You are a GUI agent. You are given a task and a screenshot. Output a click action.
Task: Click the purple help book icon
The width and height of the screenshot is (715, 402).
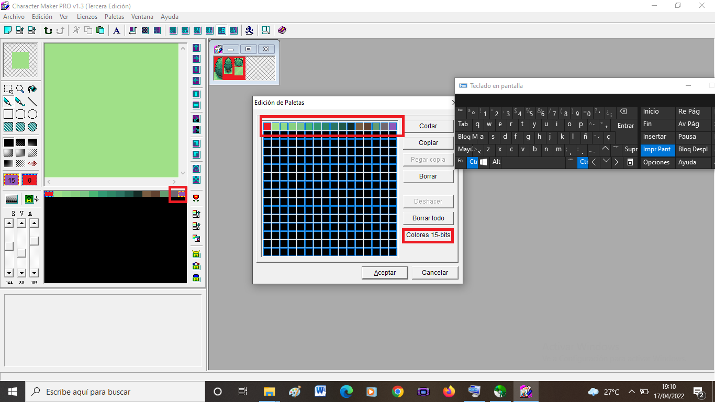(x=282, y=30)
